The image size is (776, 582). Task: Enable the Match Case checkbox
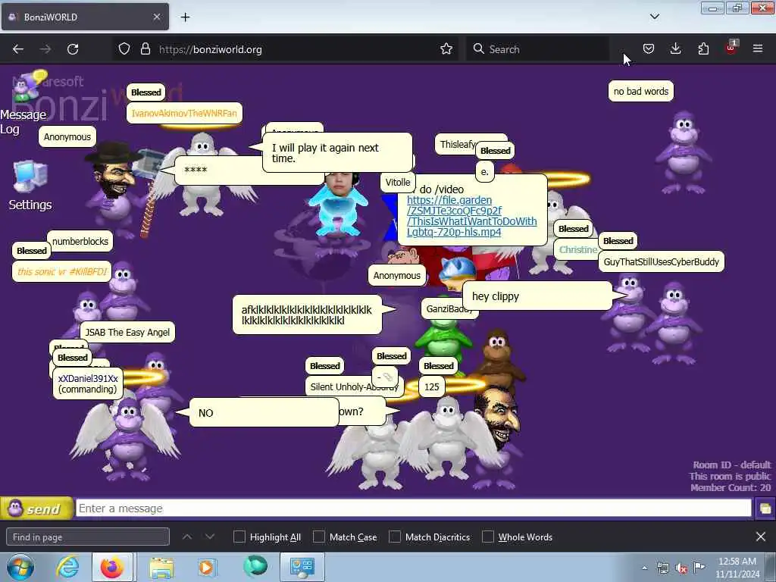[x=319, y=537]
